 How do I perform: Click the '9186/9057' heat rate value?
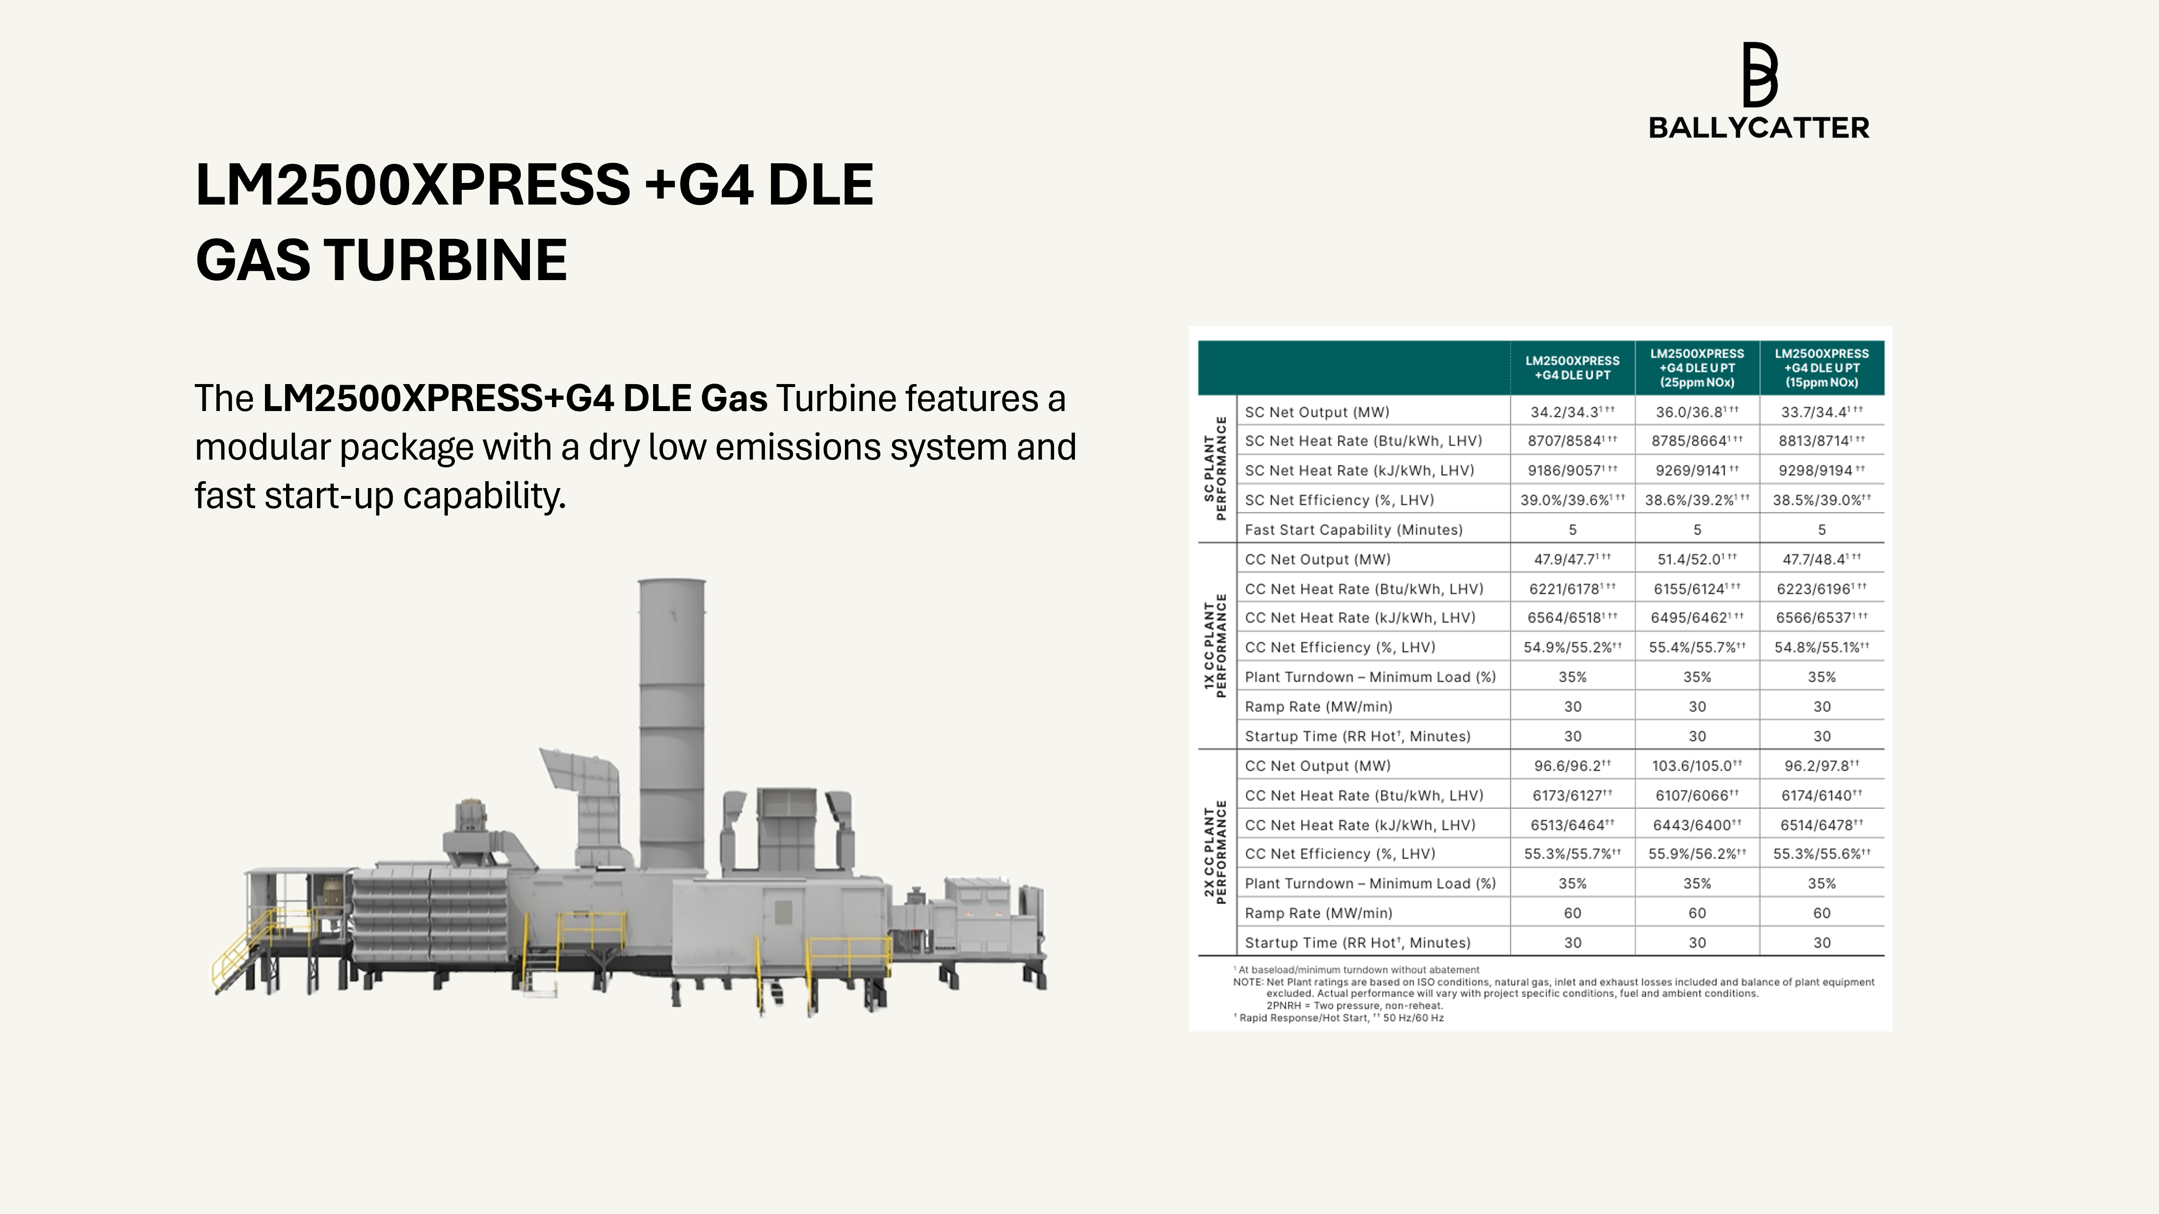[1572, 471]
